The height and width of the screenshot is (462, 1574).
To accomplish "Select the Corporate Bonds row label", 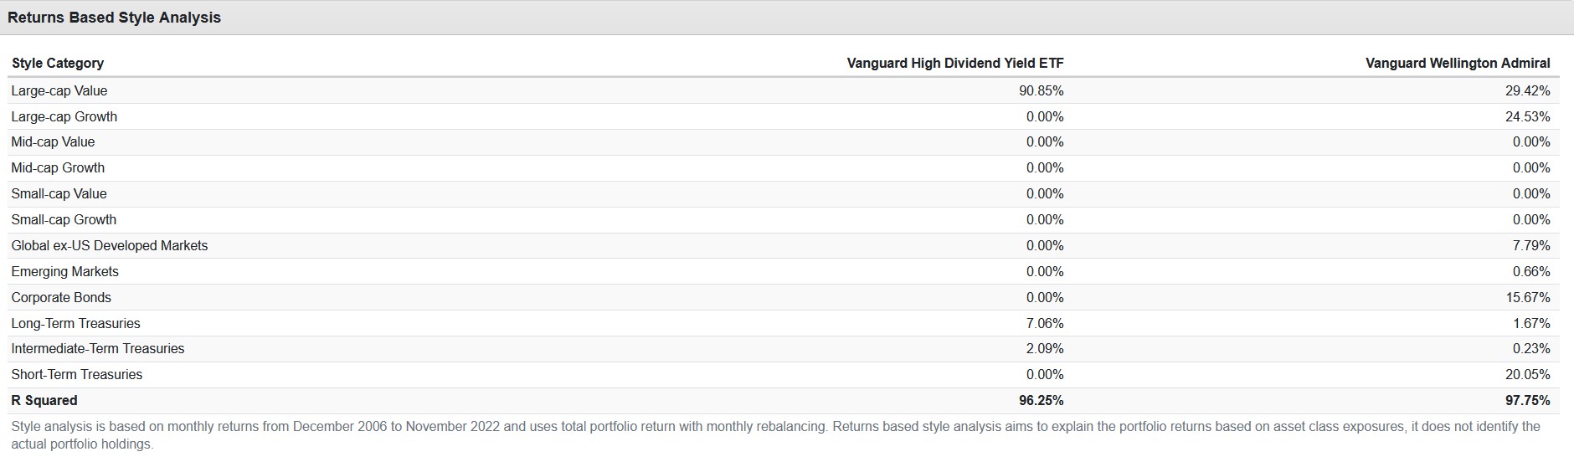I will click(61, 297).
